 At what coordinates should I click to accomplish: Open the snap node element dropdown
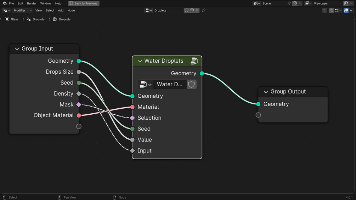[x=338, y=10]
